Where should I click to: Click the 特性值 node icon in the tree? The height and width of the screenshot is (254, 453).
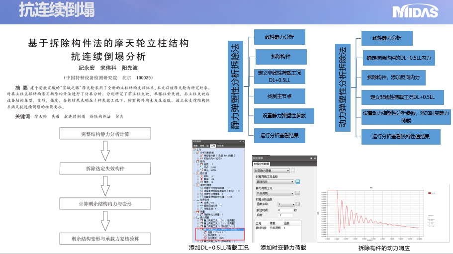coord(197,173)
